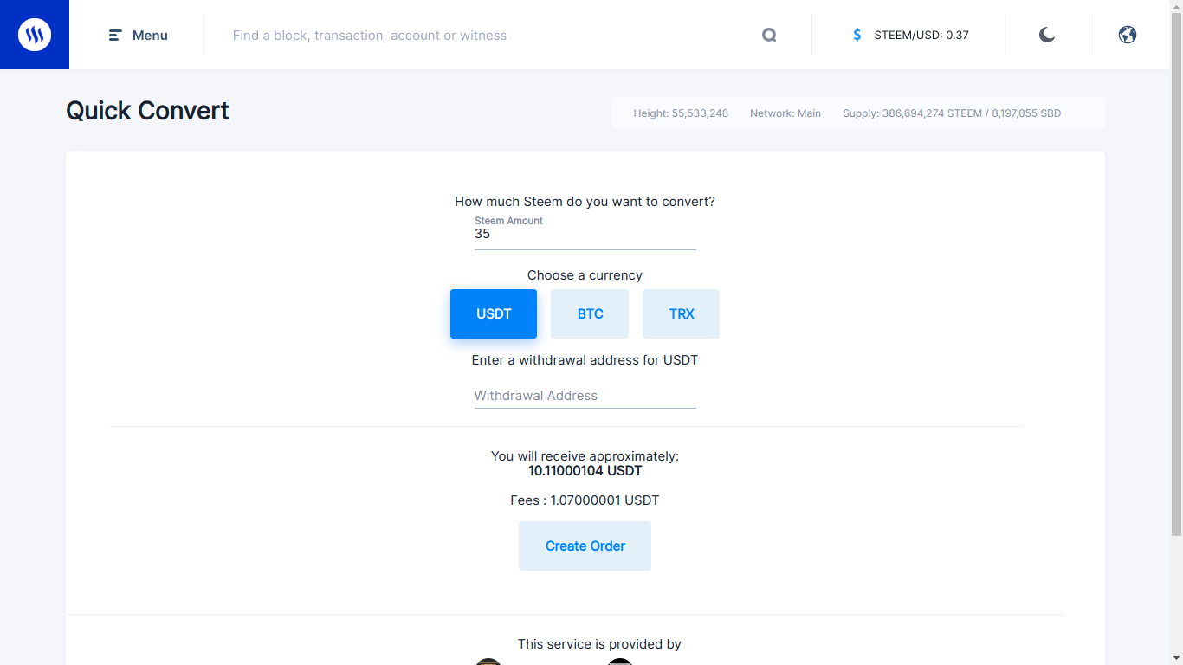Click the 'This service is provided by' text

click(599, 644)
